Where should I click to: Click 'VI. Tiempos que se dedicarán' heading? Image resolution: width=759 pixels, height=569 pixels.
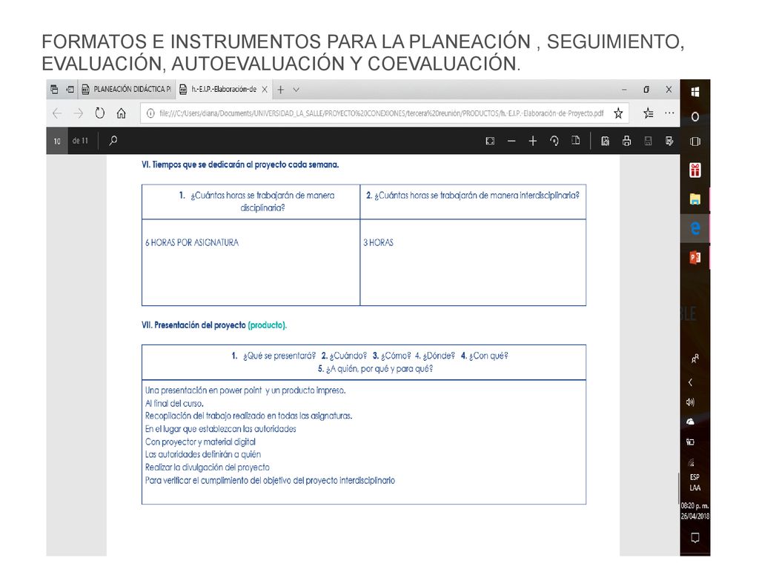[x=240, y=164]
